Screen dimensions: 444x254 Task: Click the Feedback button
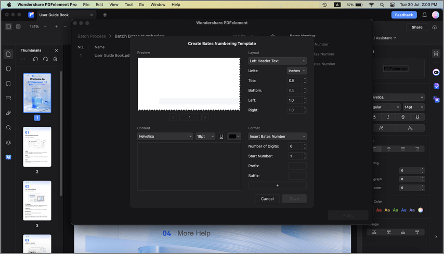point(404,15)
